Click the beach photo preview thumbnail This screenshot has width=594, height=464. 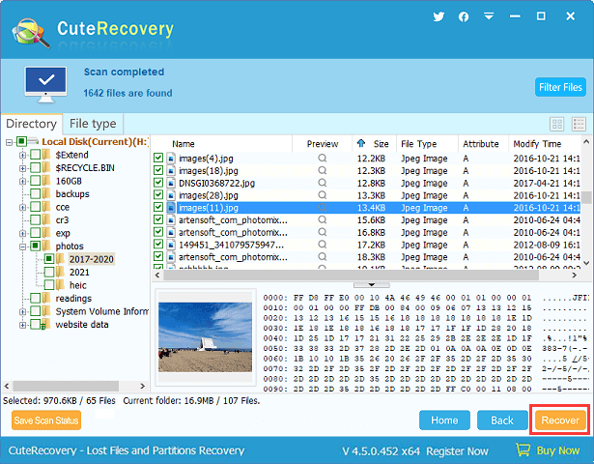click(x=205, y=337)
